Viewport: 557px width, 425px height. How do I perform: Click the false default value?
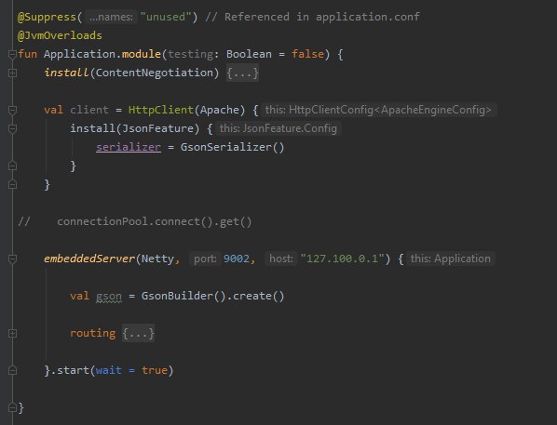pyautogui.click(x=307, y=54)
